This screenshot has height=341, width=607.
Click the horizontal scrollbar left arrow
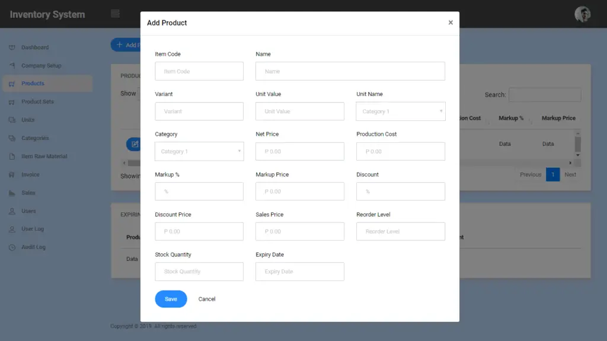point(124,163)
